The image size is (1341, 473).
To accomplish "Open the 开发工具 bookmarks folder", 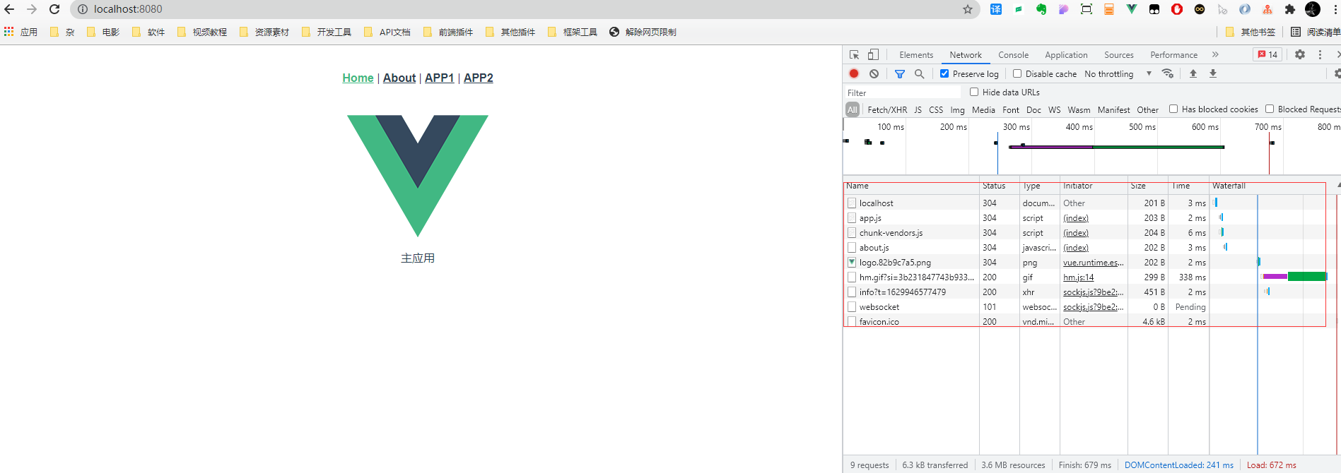I will coord(326,32).
